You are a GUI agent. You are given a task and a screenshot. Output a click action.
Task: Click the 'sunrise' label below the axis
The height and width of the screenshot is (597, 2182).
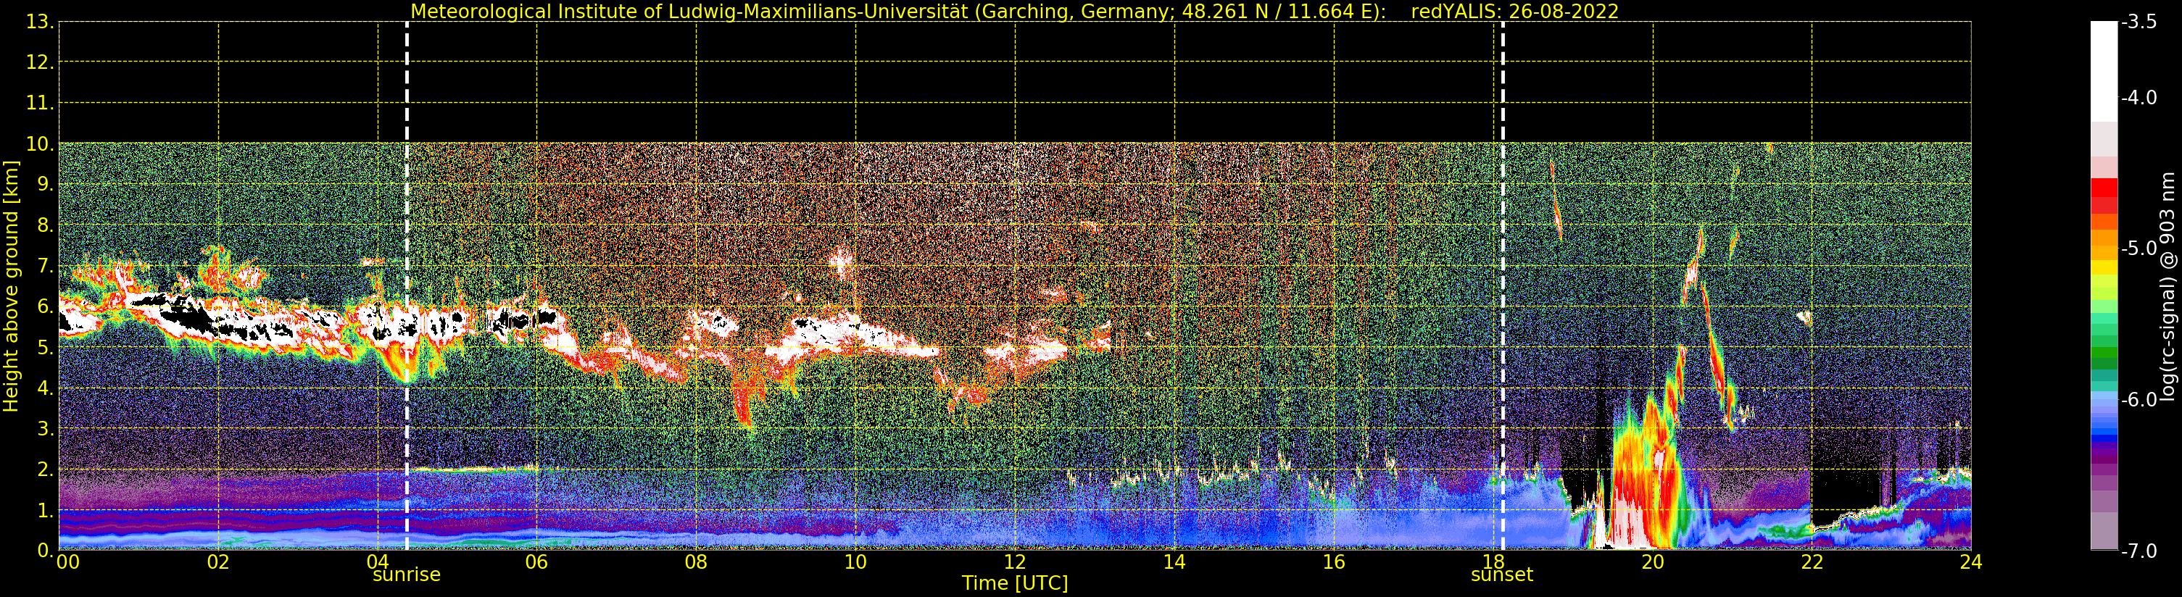tap(407, 575)
